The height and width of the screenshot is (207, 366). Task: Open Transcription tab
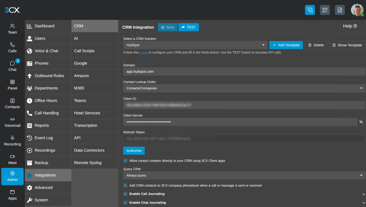[95, 125]
